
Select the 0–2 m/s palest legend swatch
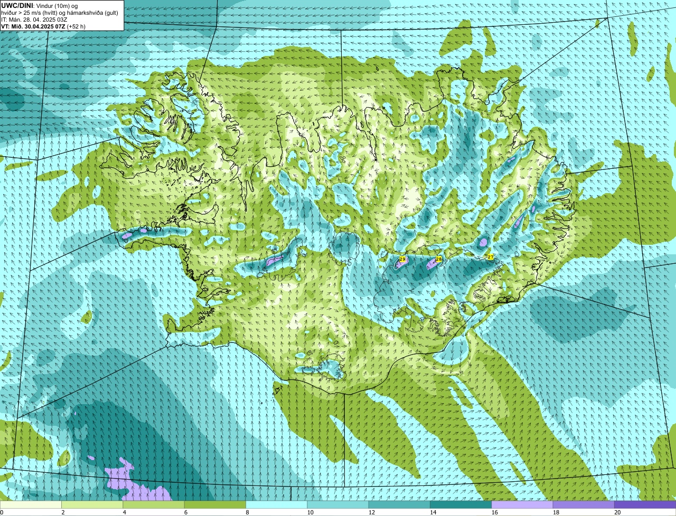pos(31,504)
